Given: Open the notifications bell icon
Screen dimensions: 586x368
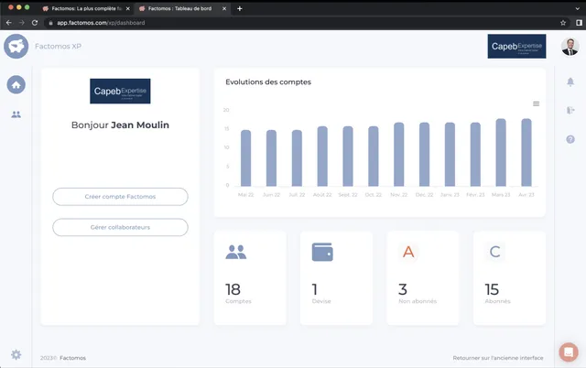Looking at the screenshot, I should tap(570, 82).
